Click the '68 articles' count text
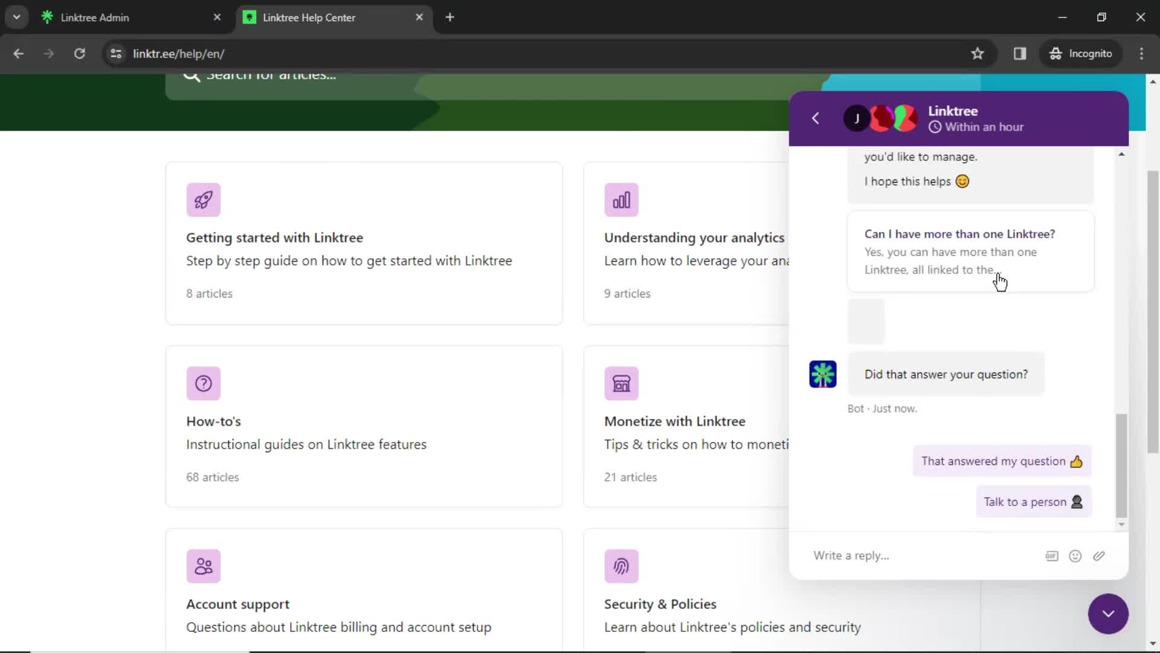Screen dimensions: 1160x653 pyautogui.click(x=213, y=477)
